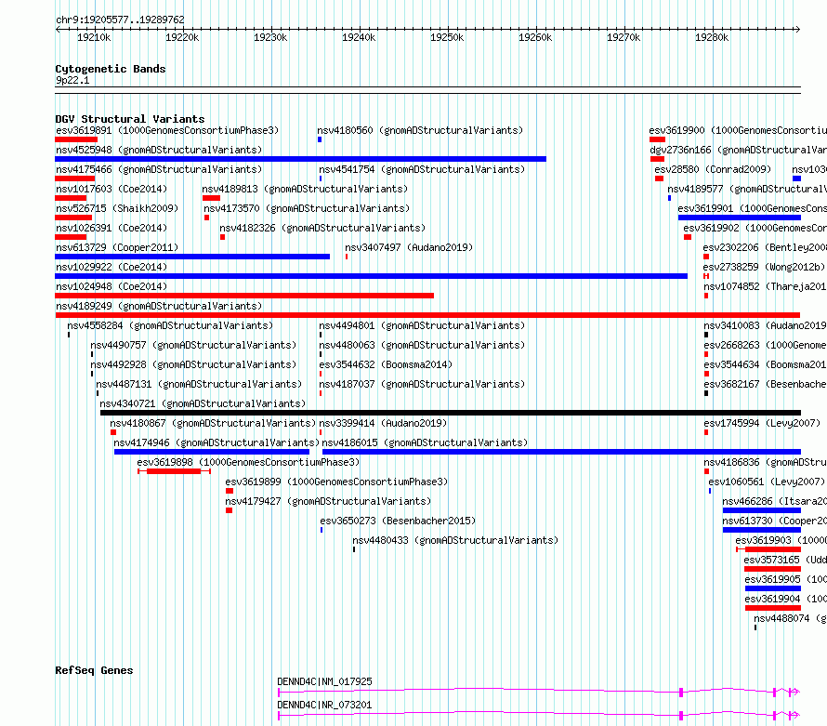The height and width of the screenshot is (726, 827).
Task: Open nsv4189813 gnomAD variant
Action: [305, 189]
